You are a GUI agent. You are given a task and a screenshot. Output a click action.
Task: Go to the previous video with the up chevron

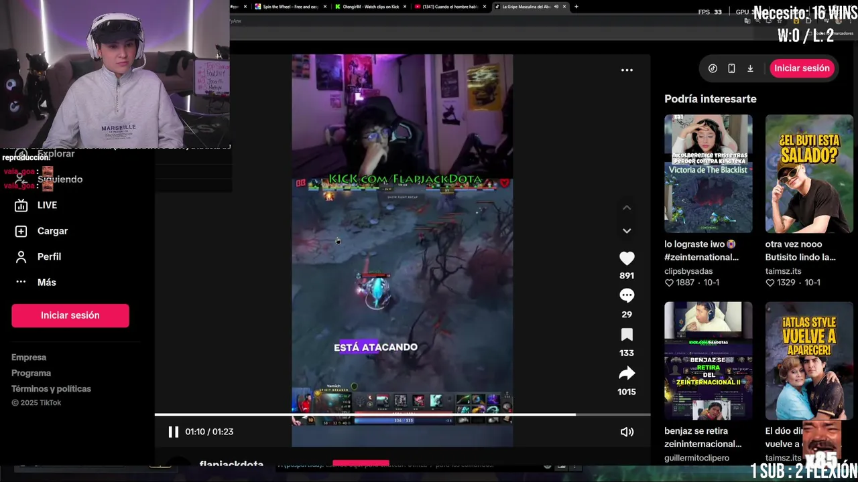tap(627, 208)
